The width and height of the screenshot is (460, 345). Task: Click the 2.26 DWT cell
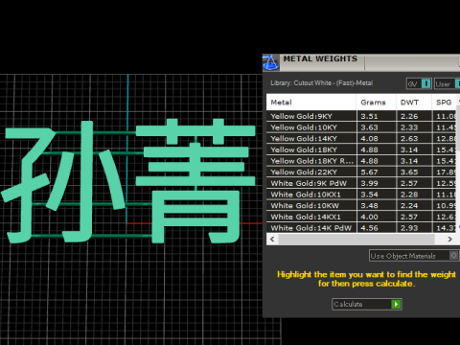point(414,116)
